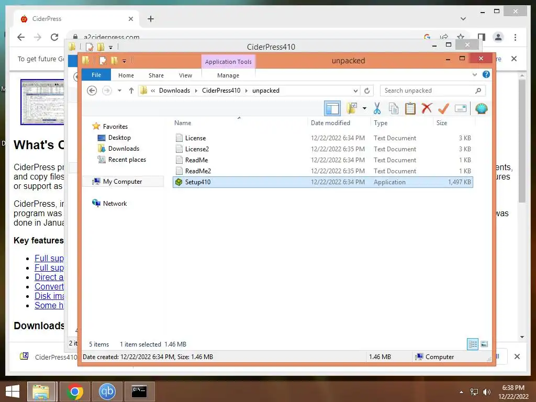536x402 pixels.
Task: Click the explorer Forward arrow button
Action: (x=107, y=91)
